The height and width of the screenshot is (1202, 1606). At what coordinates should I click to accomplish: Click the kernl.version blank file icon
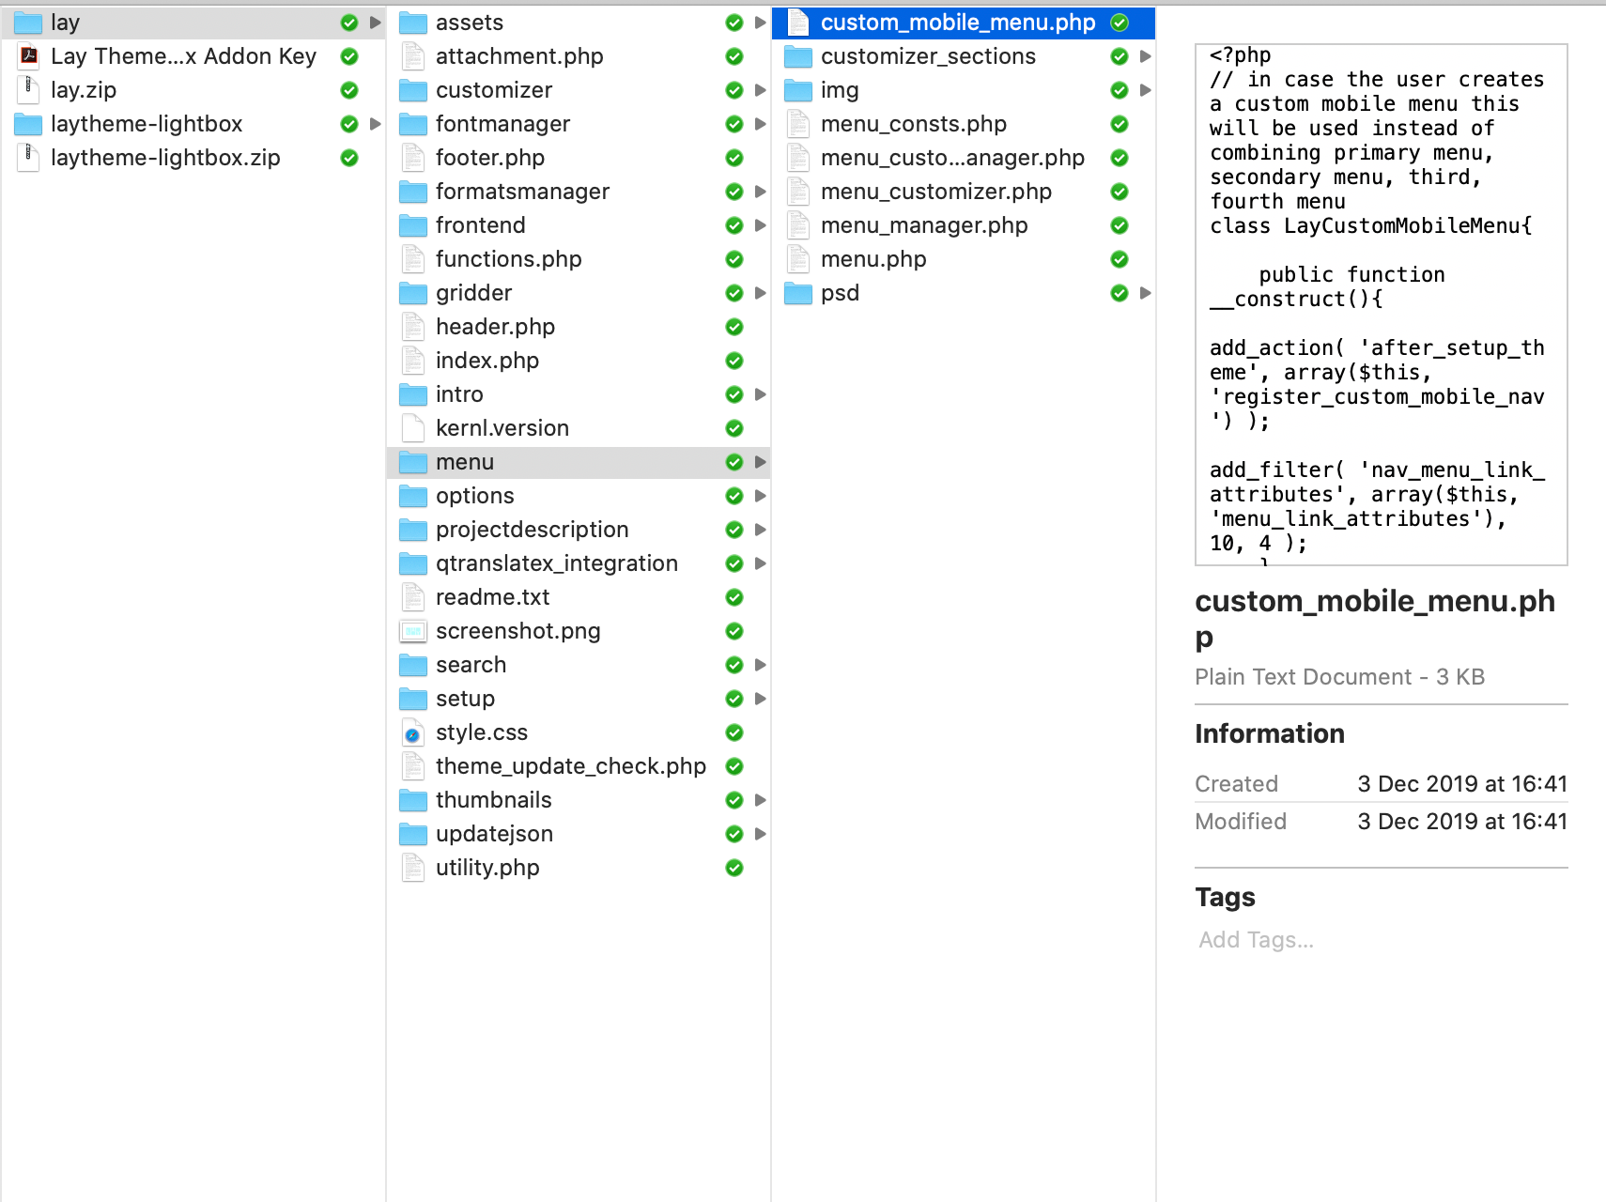412,428
